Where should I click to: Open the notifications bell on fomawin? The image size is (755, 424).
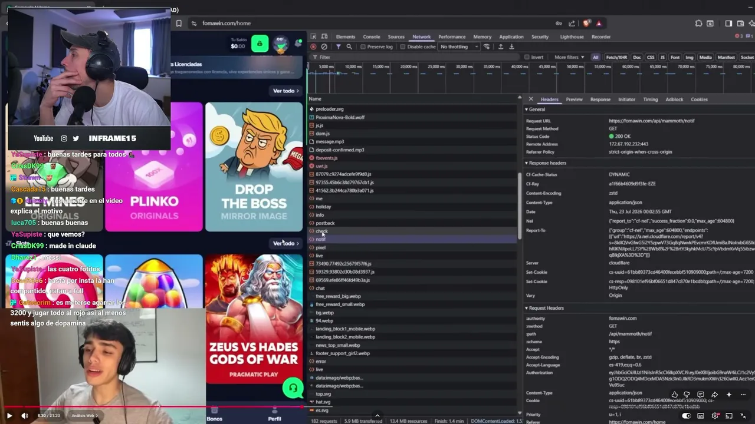pos(298,43)
